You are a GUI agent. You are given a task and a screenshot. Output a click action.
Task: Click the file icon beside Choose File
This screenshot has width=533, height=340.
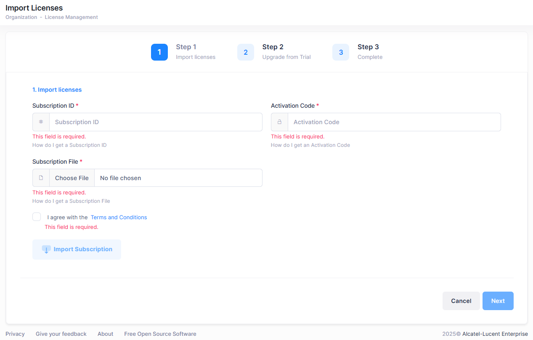pyautogui.click(x=41, y=178)
